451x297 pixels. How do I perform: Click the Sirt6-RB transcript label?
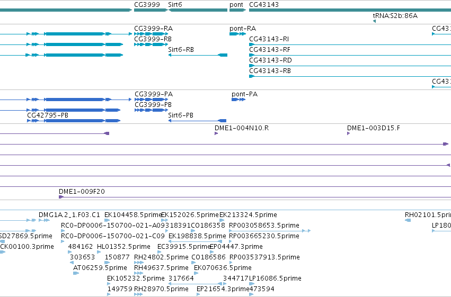click(x=181, y=50)
